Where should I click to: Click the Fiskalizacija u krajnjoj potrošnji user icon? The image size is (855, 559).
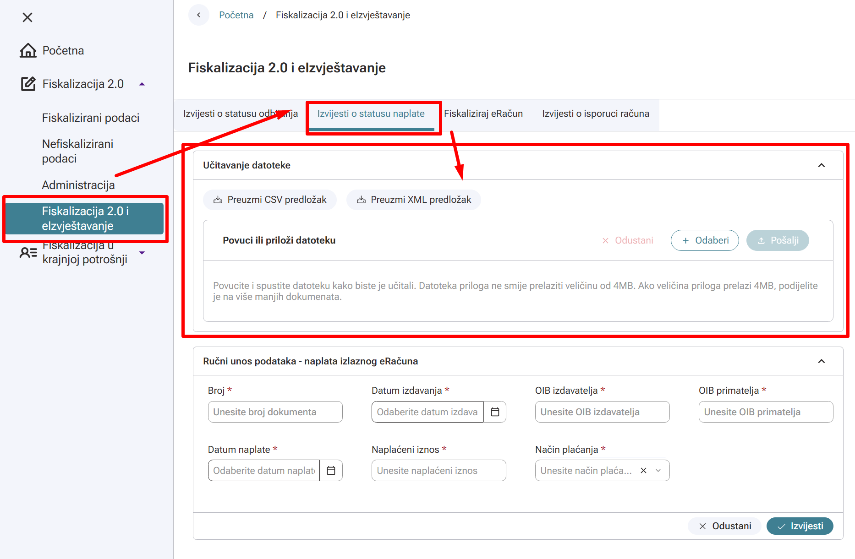(28, 252)
